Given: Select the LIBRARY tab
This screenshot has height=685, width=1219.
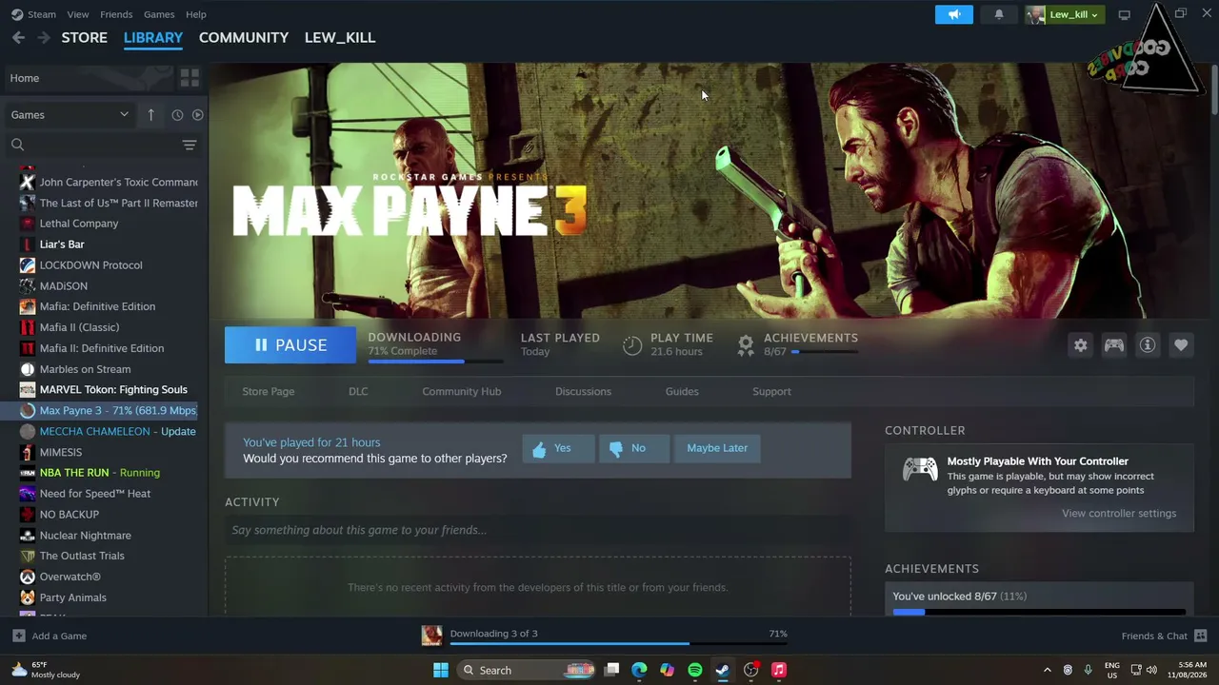Looking at the screenshot, I should pos(153,37).
